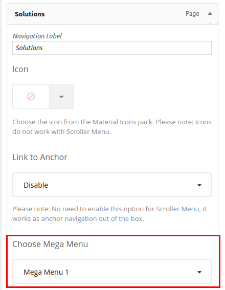225x290 pixels.
Task: Click the Link to Anchor heading
Action: pyautogui.click(x=40, y=157)
